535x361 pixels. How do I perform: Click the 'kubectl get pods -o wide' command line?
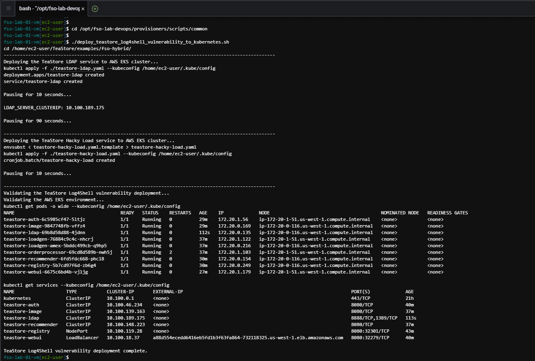(92, 206)
